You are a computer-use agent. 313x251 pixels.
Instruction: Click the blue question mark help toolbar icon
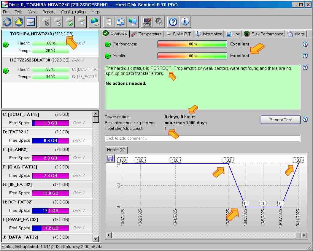tap(173, 22)
